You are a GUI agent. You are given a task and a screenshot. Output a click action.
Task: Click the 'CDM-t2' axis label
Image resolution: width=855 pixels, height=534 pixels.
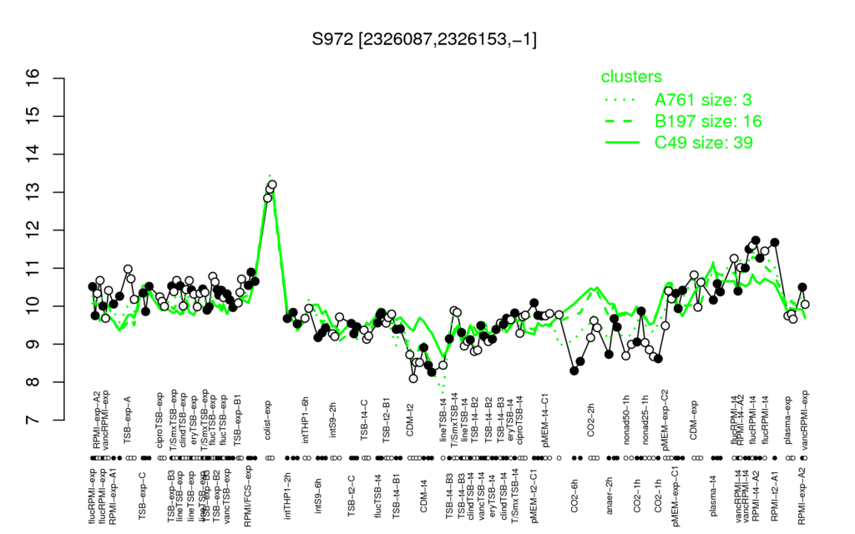(x=410, y=421)
